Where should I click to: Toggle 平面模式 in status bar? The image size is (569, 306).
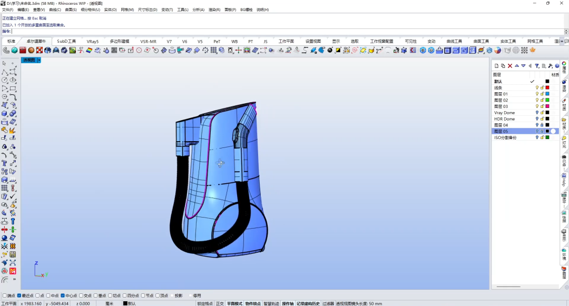tap(235, 303)
